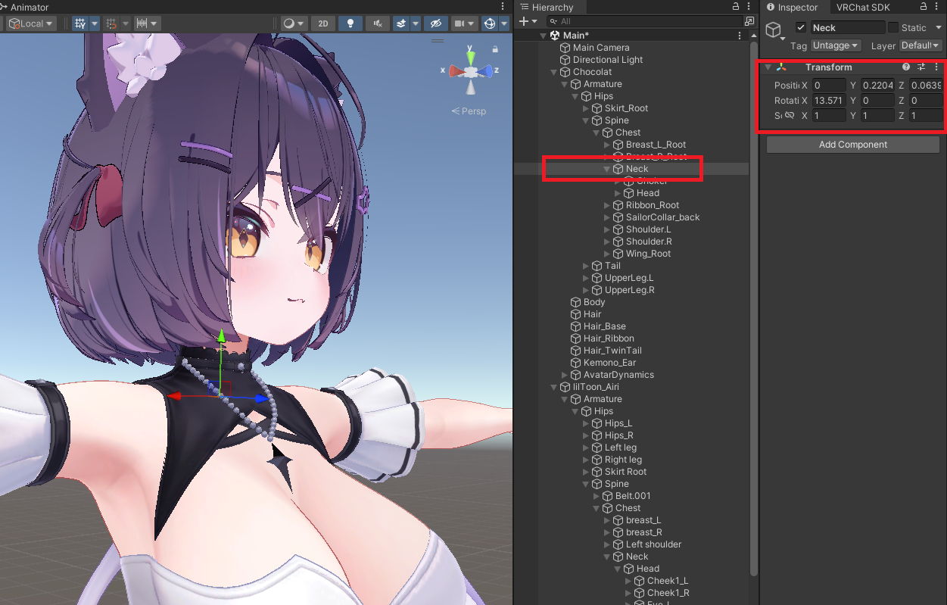Viewport: 947px width, 605px height.
Task: Click the Add Component button
Action: 853,145
